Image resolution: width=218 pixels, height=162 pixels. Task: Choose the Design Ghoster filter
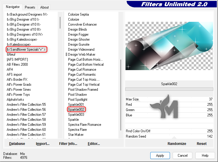[79, 39]
